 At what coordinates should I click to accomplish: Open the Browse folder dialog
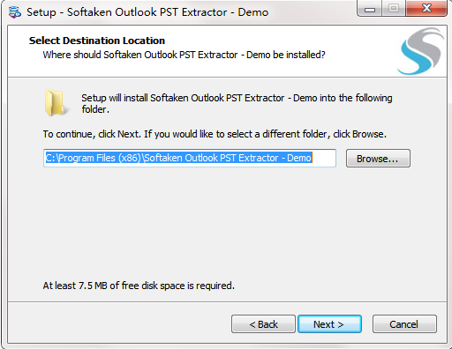[x=378, y=159]
